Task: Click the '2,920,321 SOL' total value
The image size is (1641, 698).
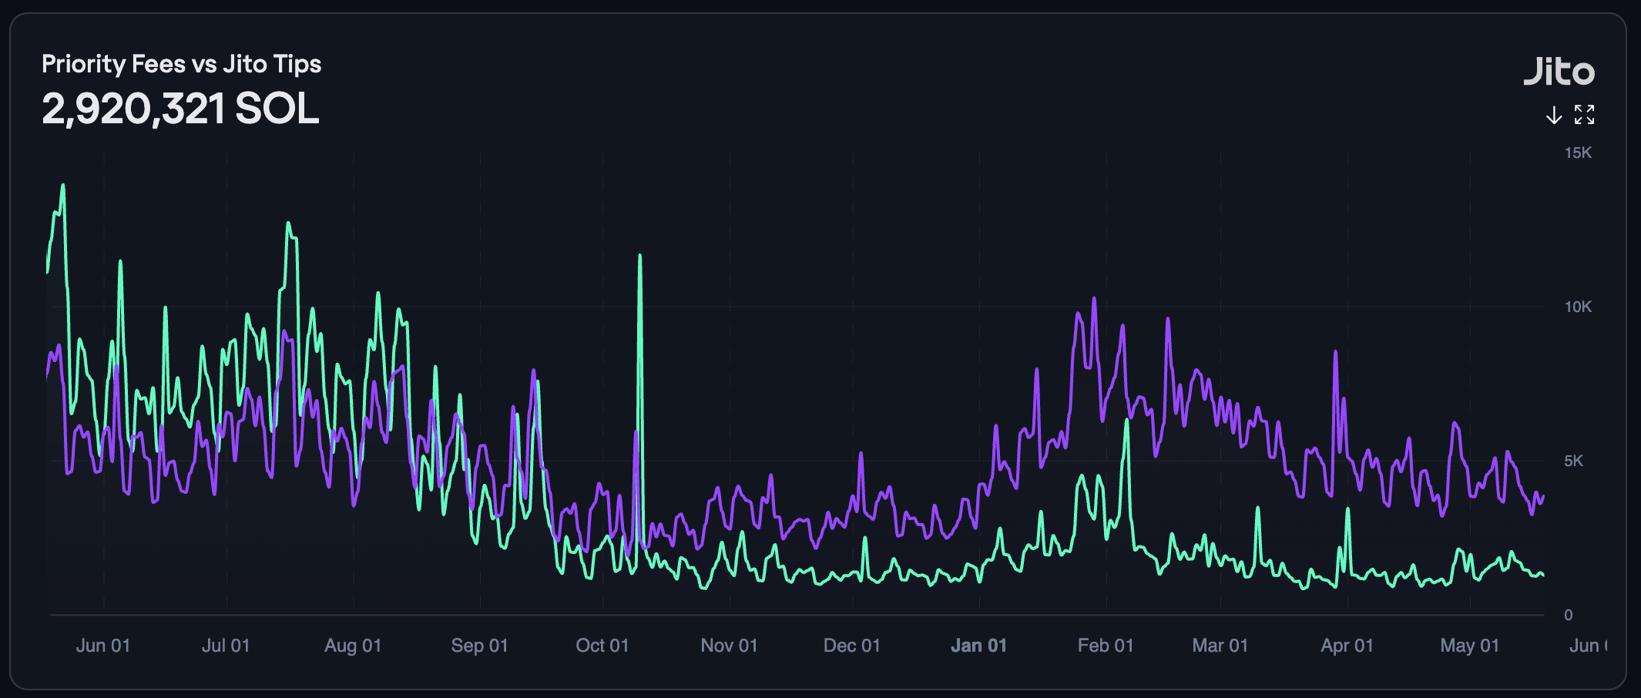Action: coord(180,109)
